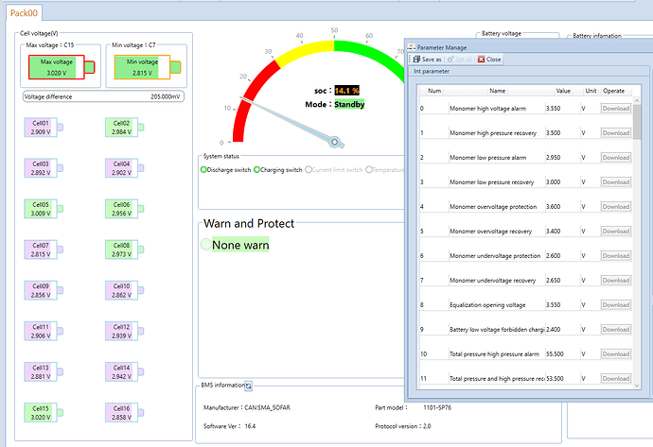653x447 pixels.
Task: Select the Cell06 battery icon
Action: (x=125, y=209)
